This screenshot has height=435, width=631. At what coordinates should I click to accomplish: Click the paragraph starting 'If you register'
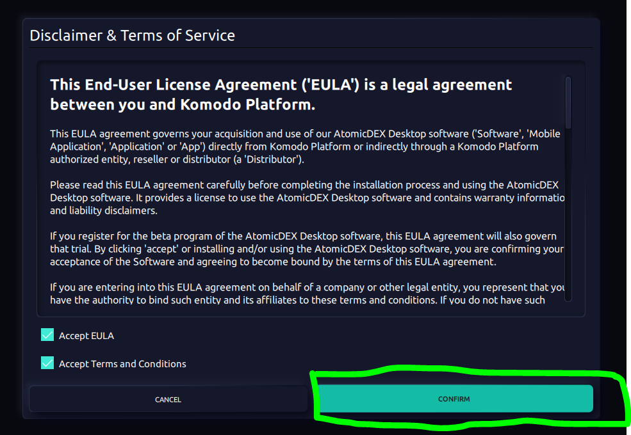click(307, 249)
